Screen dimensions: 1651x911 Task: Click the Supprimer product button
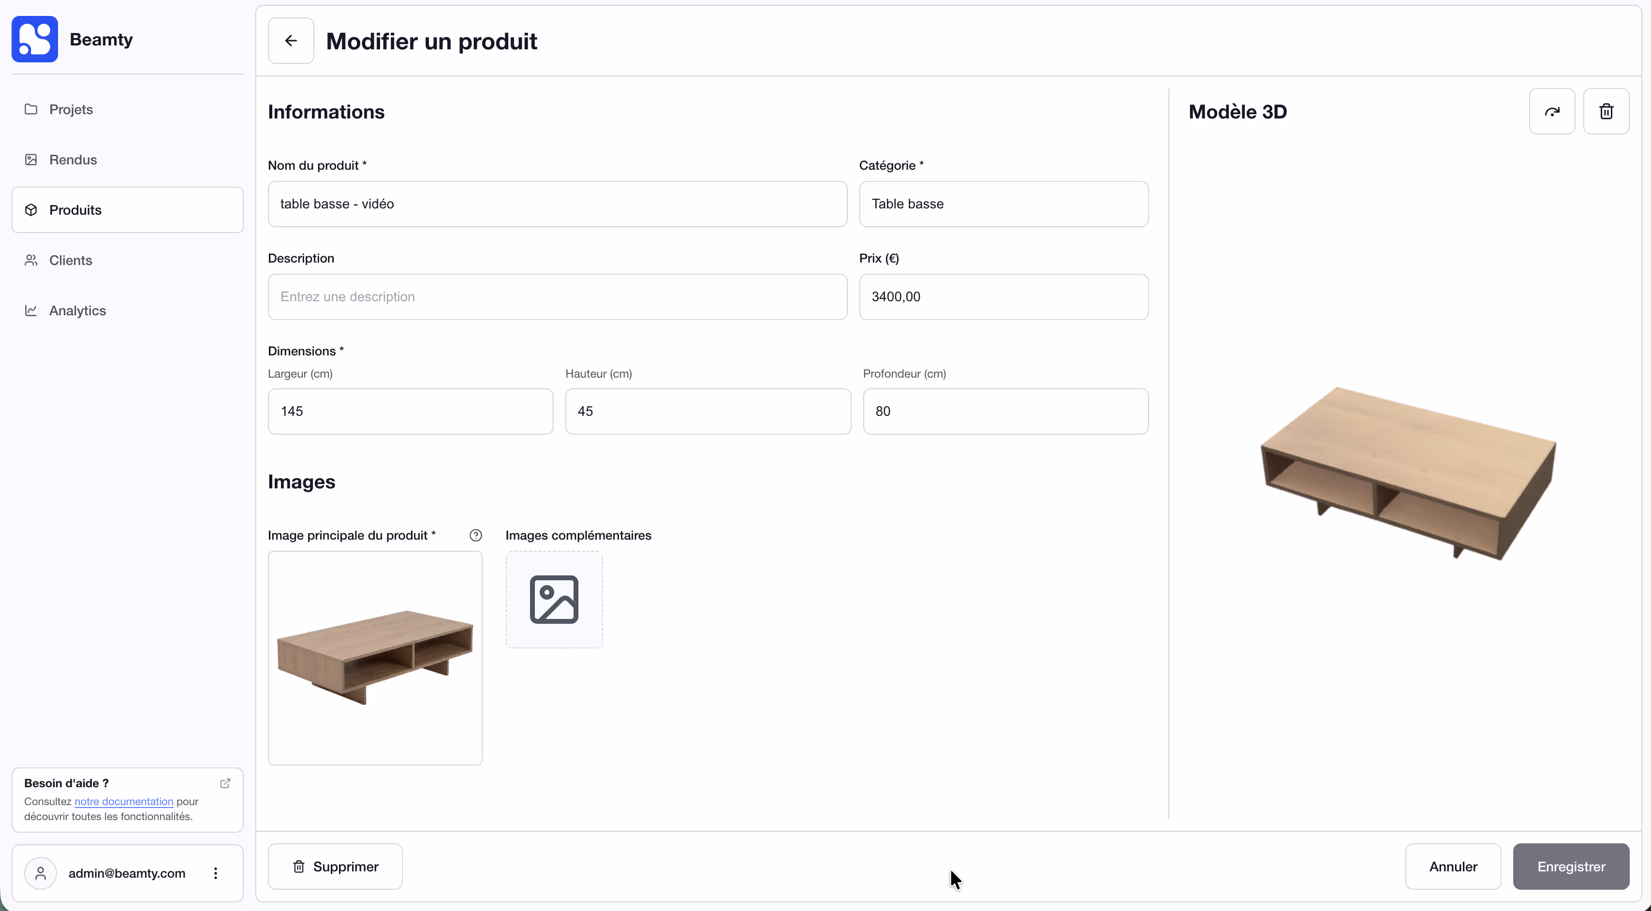[335, 866]
